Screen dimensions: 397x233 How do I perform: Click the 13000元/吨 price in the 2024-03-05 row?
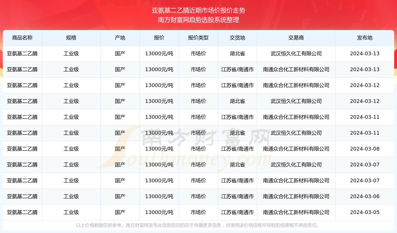pos(159,212)
